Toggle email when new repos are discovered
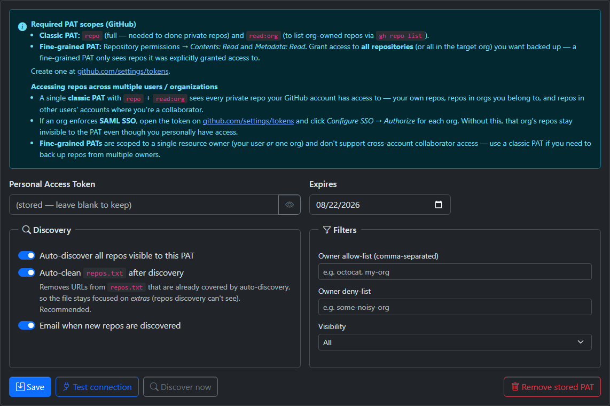Screen dimensions: 610x406 [x=27, y=325]
